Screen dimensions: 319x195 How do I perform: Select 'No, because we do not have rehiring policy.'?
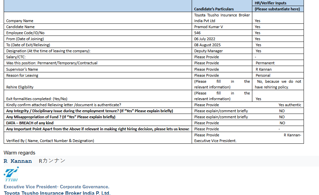coord(278,84)
